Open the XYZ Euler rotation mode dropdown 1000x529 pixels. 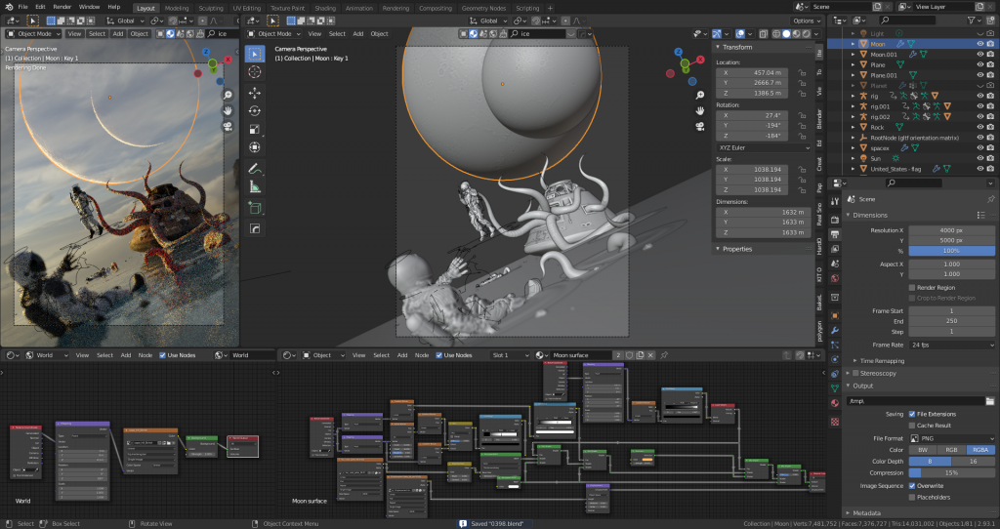(x=764, y=147)
